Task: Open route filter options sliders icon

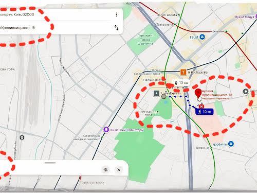Action: coord(106,170)
